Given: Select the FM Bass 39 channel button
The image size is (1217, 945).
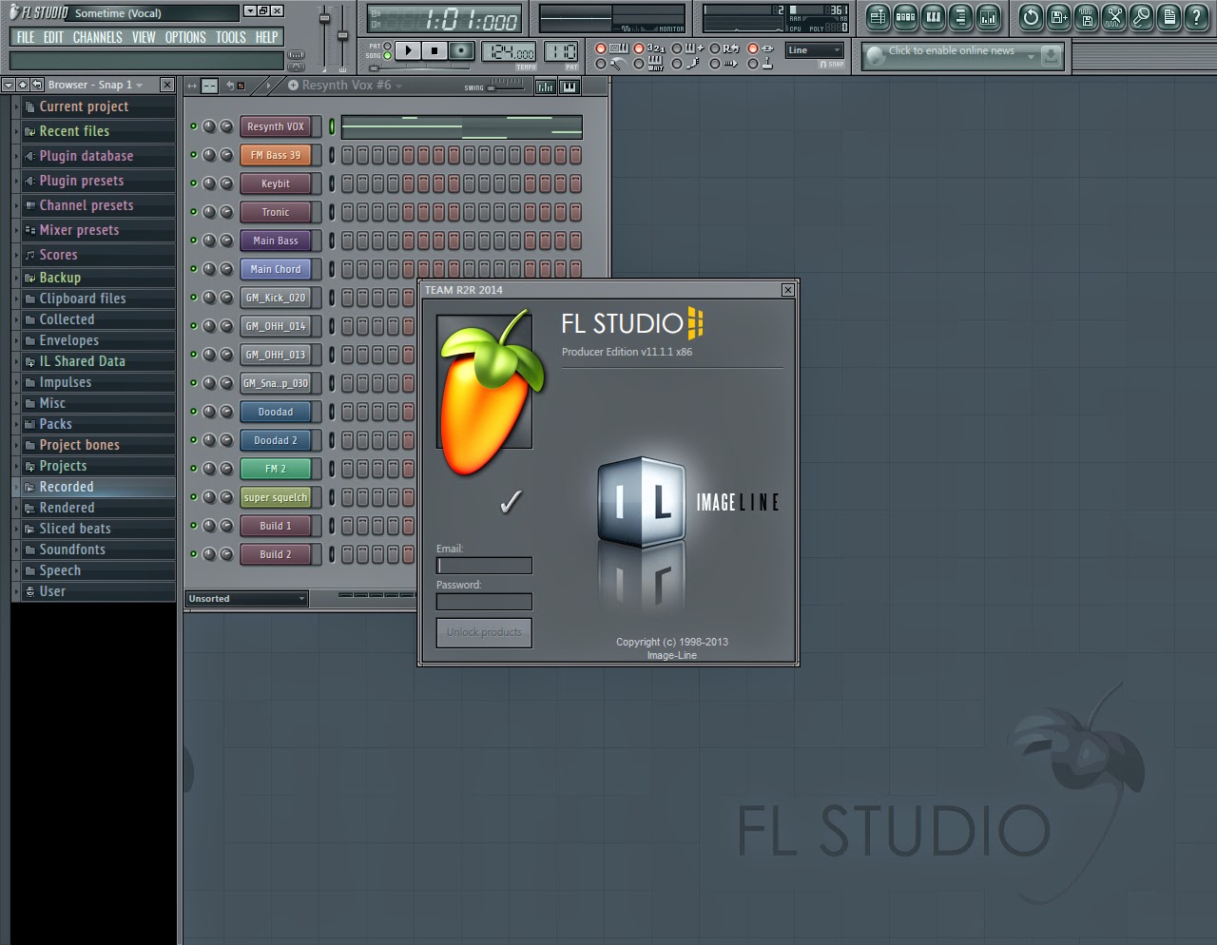Looking at the screenshot, I should coord(276,155).
